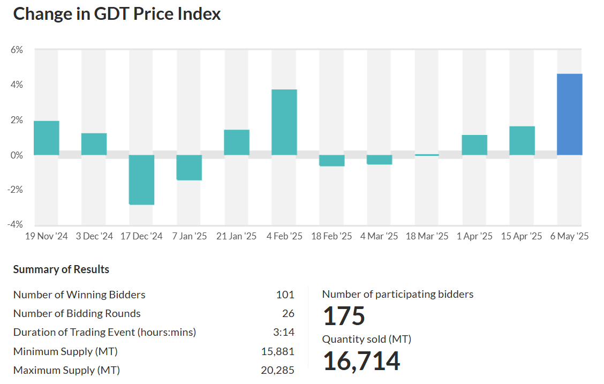
Task: Click the Change in GDT Price Index heading
Action: pyautogui.click(x=117, y=14)
